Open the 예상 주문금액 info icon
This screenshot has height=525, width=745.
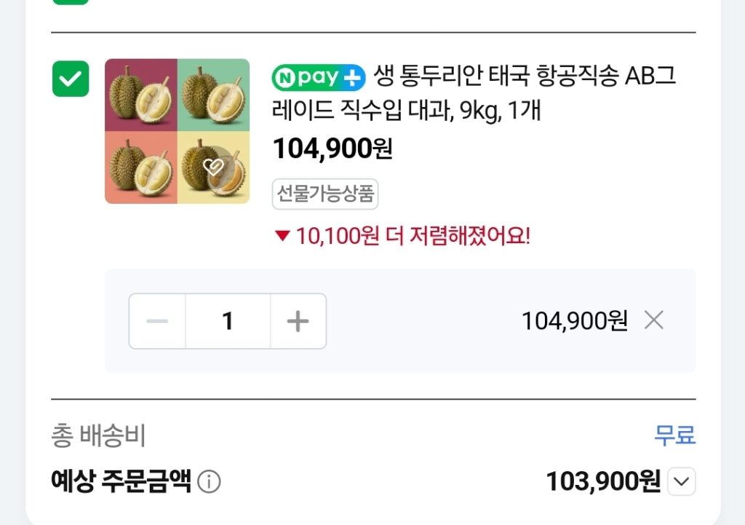(209, 481)
